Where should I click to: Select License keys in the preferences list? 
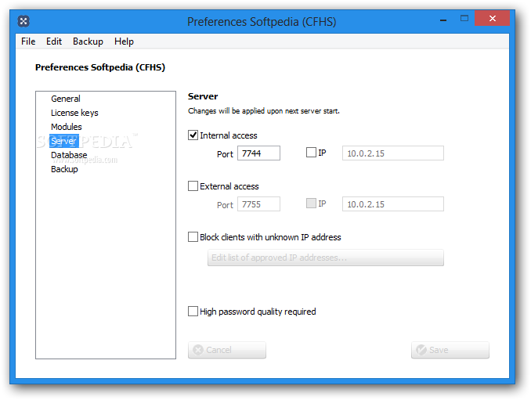[x=74, y=113]
